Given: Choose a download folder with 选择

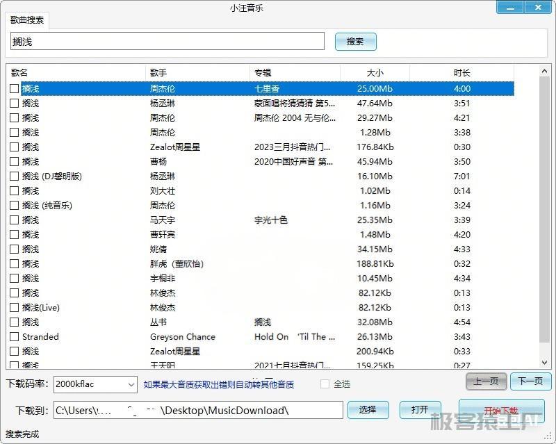Looking at the screenshot, I should click(368, 410).
